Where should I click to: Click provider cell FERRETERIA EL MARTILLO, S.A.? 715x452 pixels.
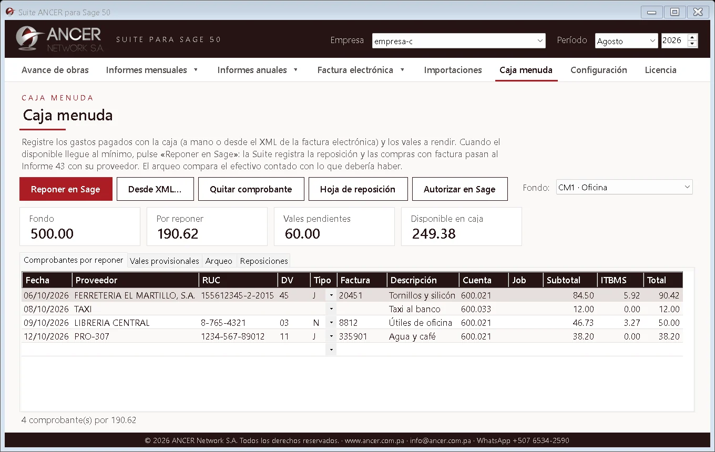point(135,295)
